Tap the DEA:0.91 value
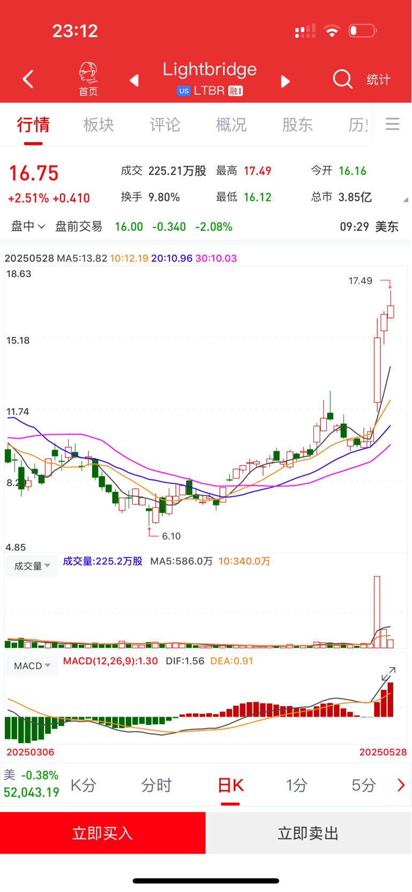Image resolution: width=412 pixels, height=892 pixels. [x=231, y=661]
